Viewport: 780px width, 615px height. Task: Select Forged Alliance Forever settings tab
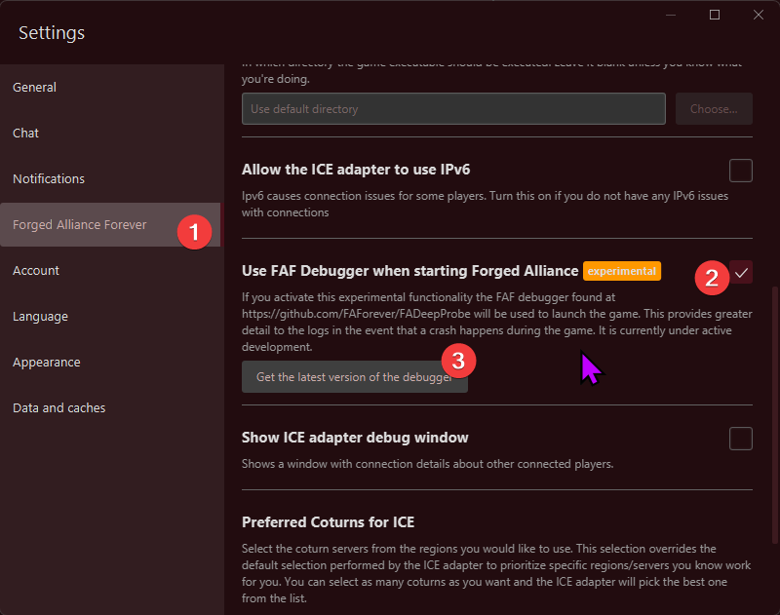point(110,224)
